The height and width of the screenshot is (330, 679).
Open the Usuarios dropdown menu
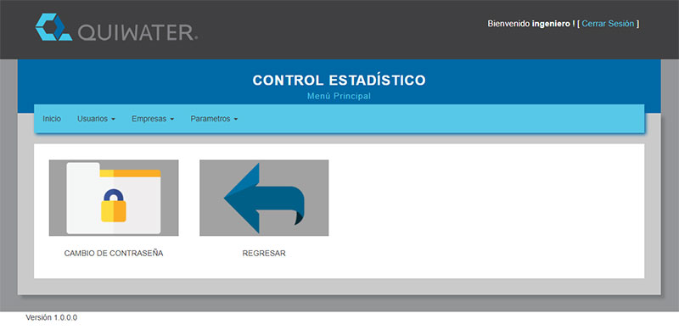point(96,119)
